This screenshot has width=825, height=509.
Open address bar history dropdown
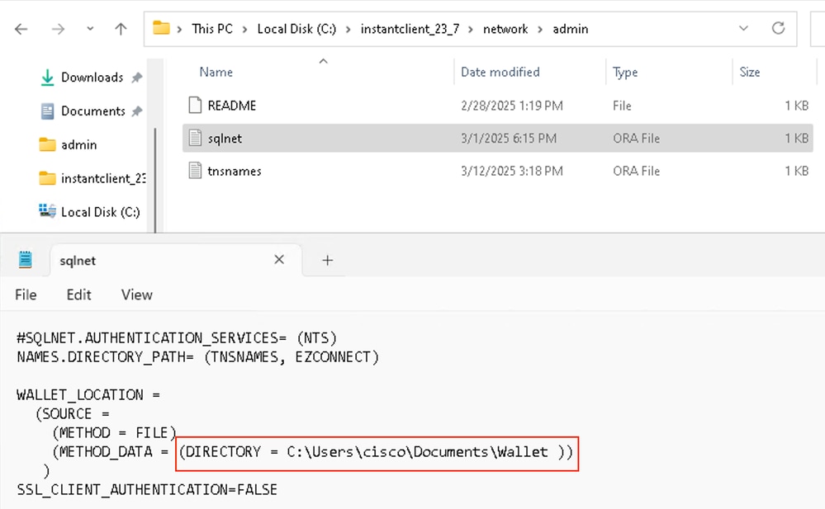(x=743, y=28)
